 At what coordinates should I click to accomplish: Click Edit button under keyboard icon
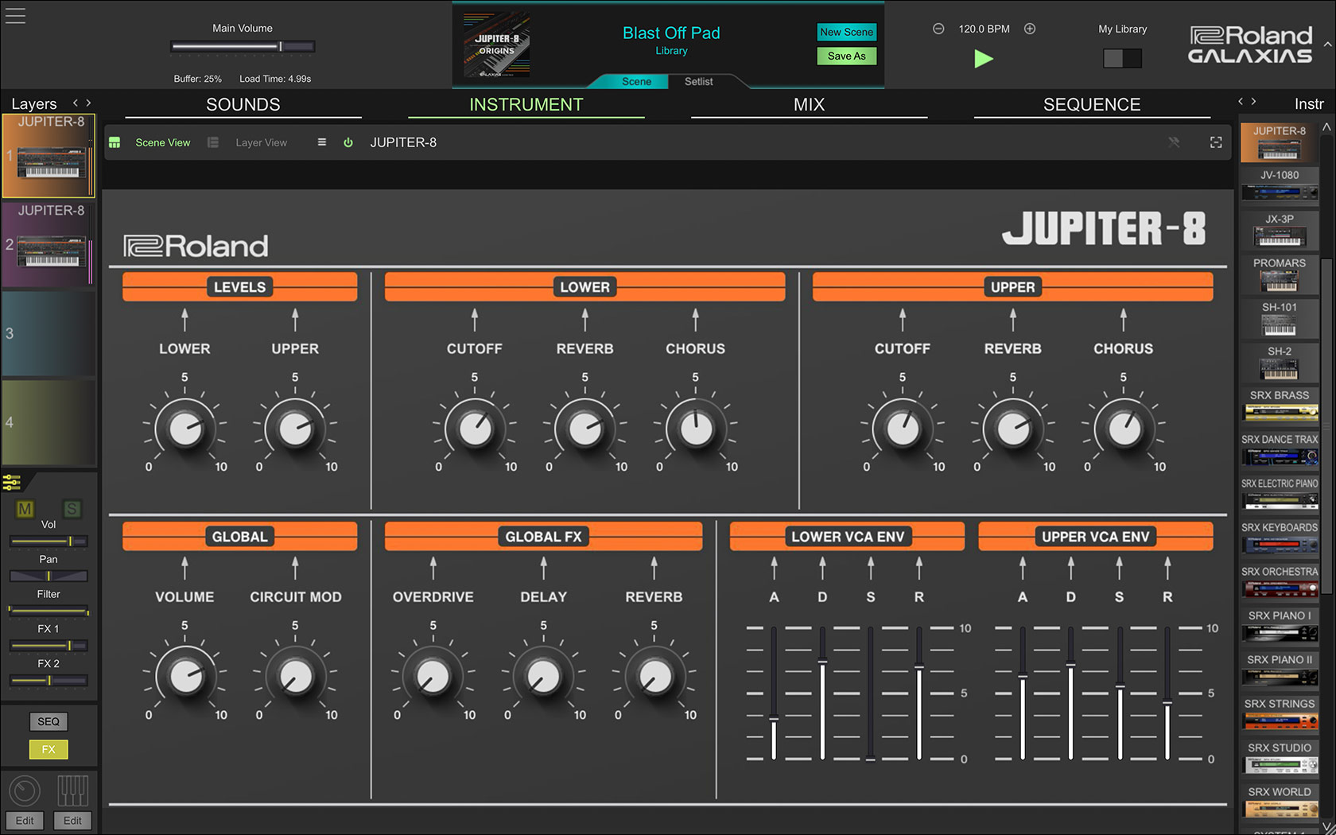coord(72,821)
